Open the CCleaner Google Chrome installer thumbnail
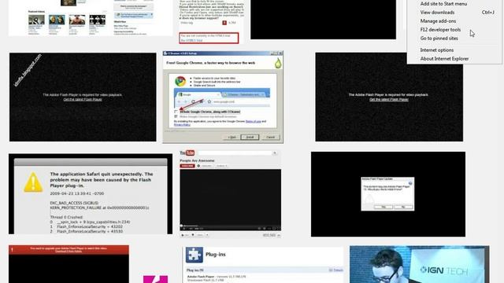 tap(223, 97)
